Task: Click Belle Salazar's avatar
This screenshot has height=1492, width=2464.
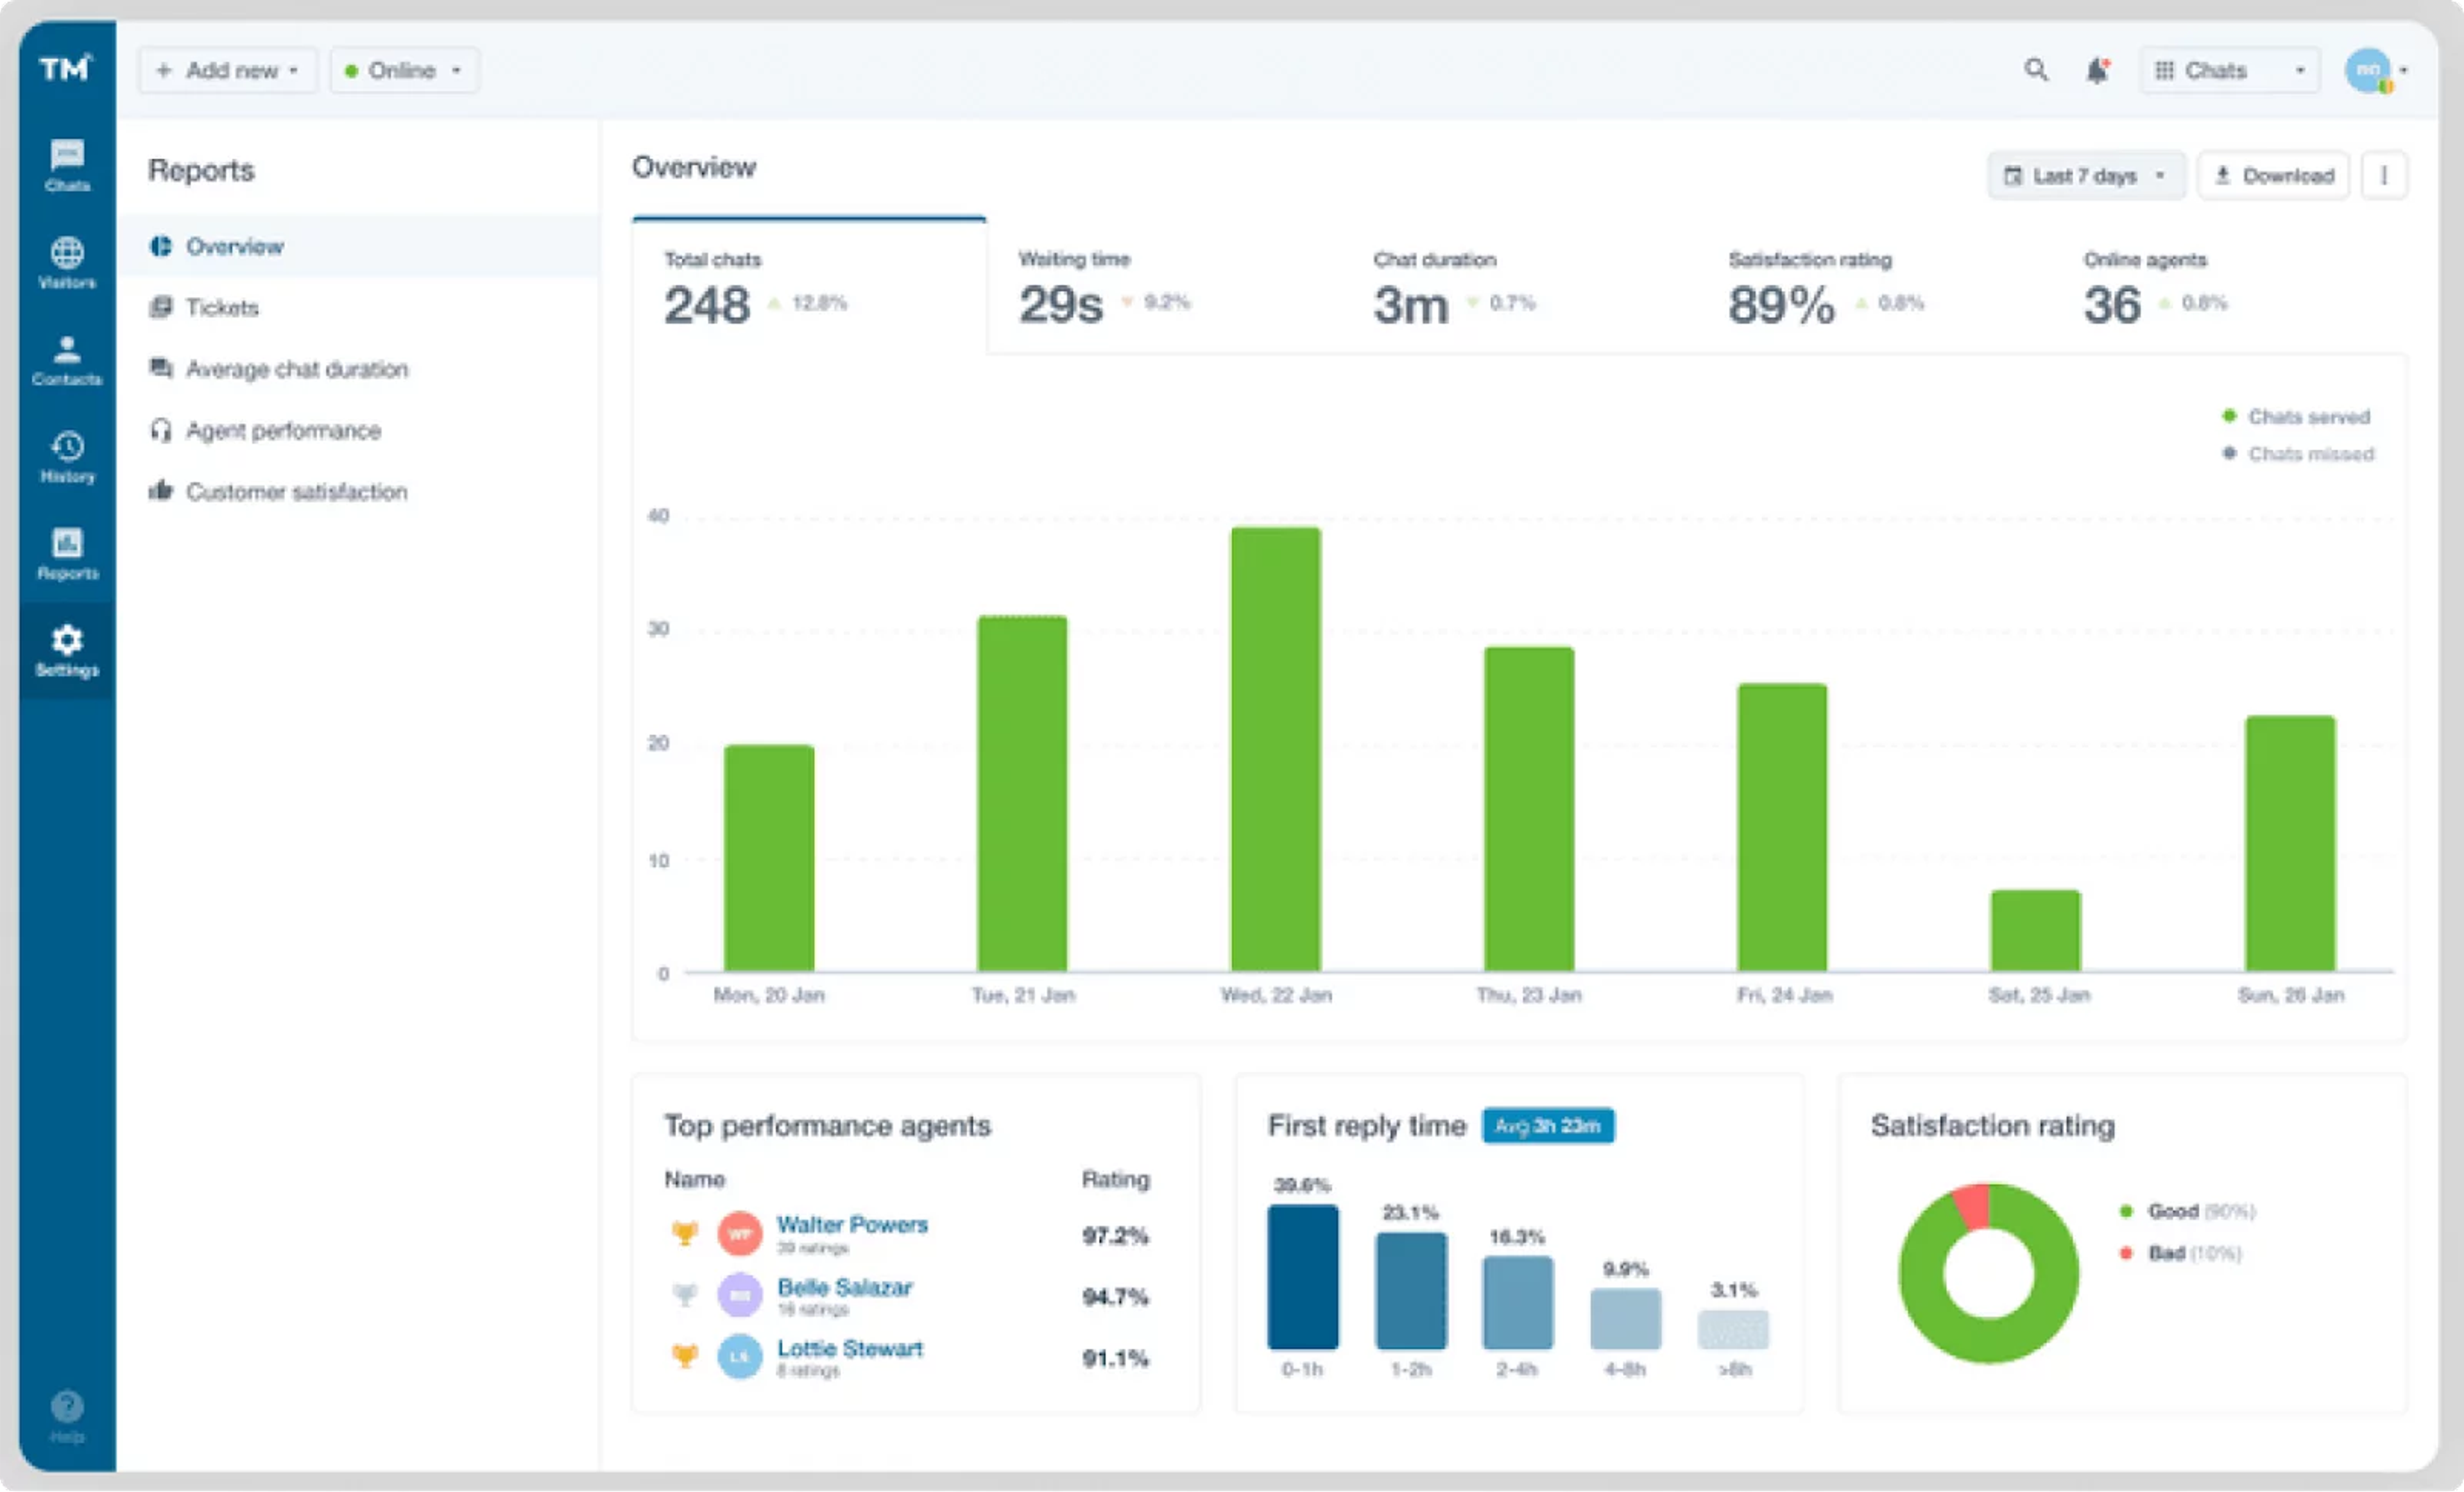Action: (x=740, y=1295)
